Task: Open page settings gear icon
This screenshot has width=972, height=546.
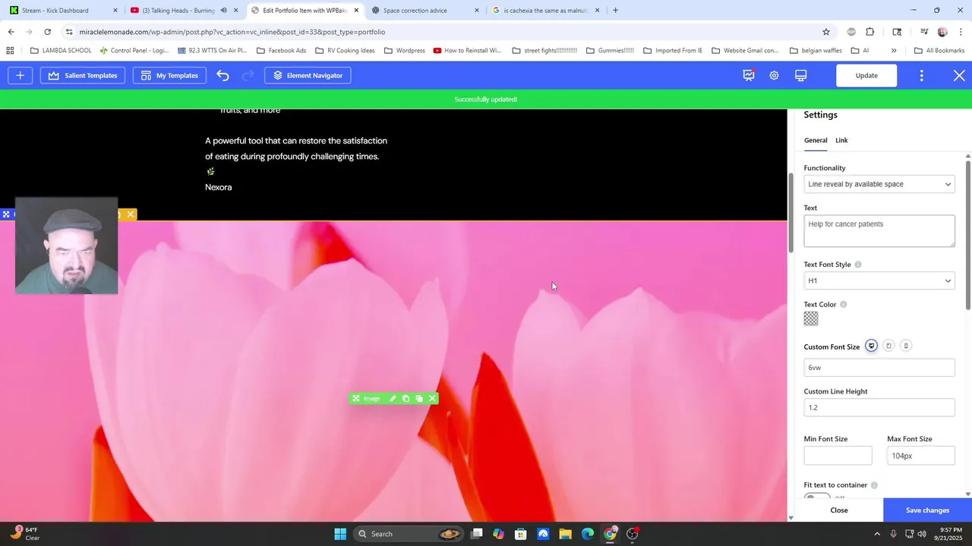Action: [x=774, y=75]
